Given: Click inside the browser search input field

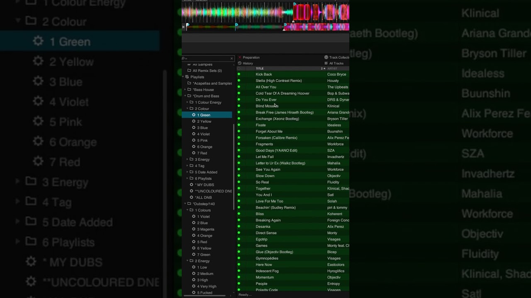Looking at the screenshot, I should coord(208,58).
